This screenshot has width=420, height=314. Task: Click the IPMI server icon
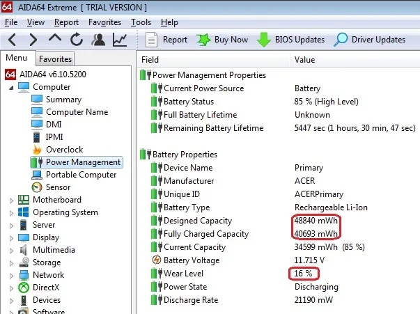point(37,137)
